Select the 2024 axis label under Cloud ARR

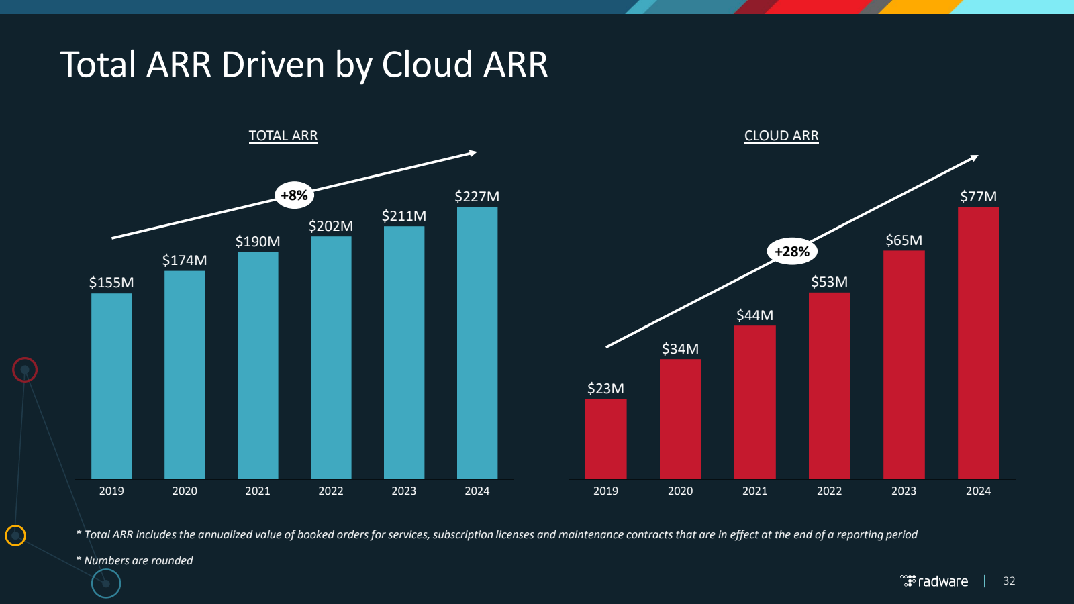pyautogui.click(x=978, y=491)
